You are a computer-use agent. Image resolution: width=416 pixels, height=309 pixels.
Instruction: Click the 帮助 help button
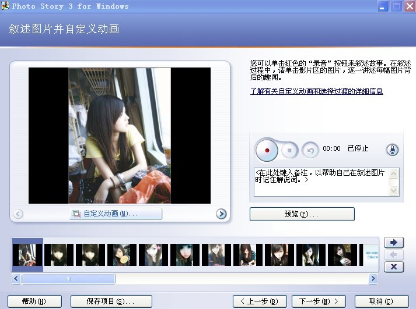[x=33, y=301]
